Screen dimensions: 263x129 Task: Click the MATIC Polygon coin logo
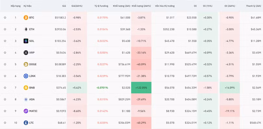[x=26, y=111]
